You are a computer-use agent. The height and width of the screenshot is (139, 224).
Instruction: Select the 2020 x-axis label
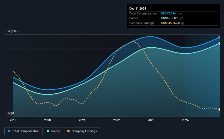coord(47,120)
